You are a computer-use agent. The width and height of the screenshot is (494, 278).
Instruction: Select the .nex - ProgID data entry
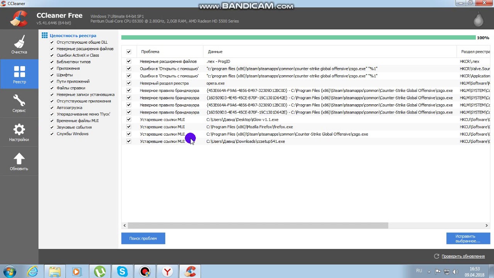tap(218, 61)
